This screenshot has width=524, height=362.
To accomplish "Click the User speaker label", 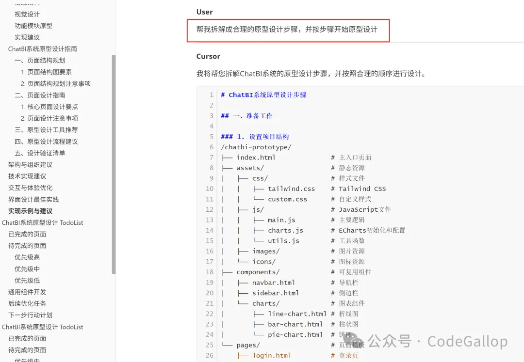I will tap(205, 12).
